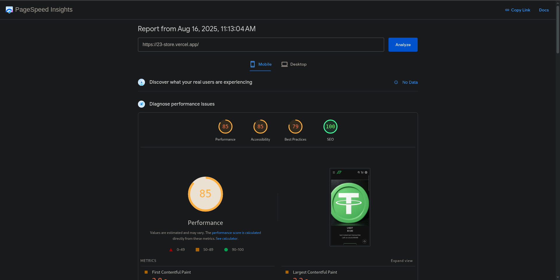The width and height of the screenshot is (560, 280).
Task: Click the desktop monitor icon
Action: tap(284, 64)
